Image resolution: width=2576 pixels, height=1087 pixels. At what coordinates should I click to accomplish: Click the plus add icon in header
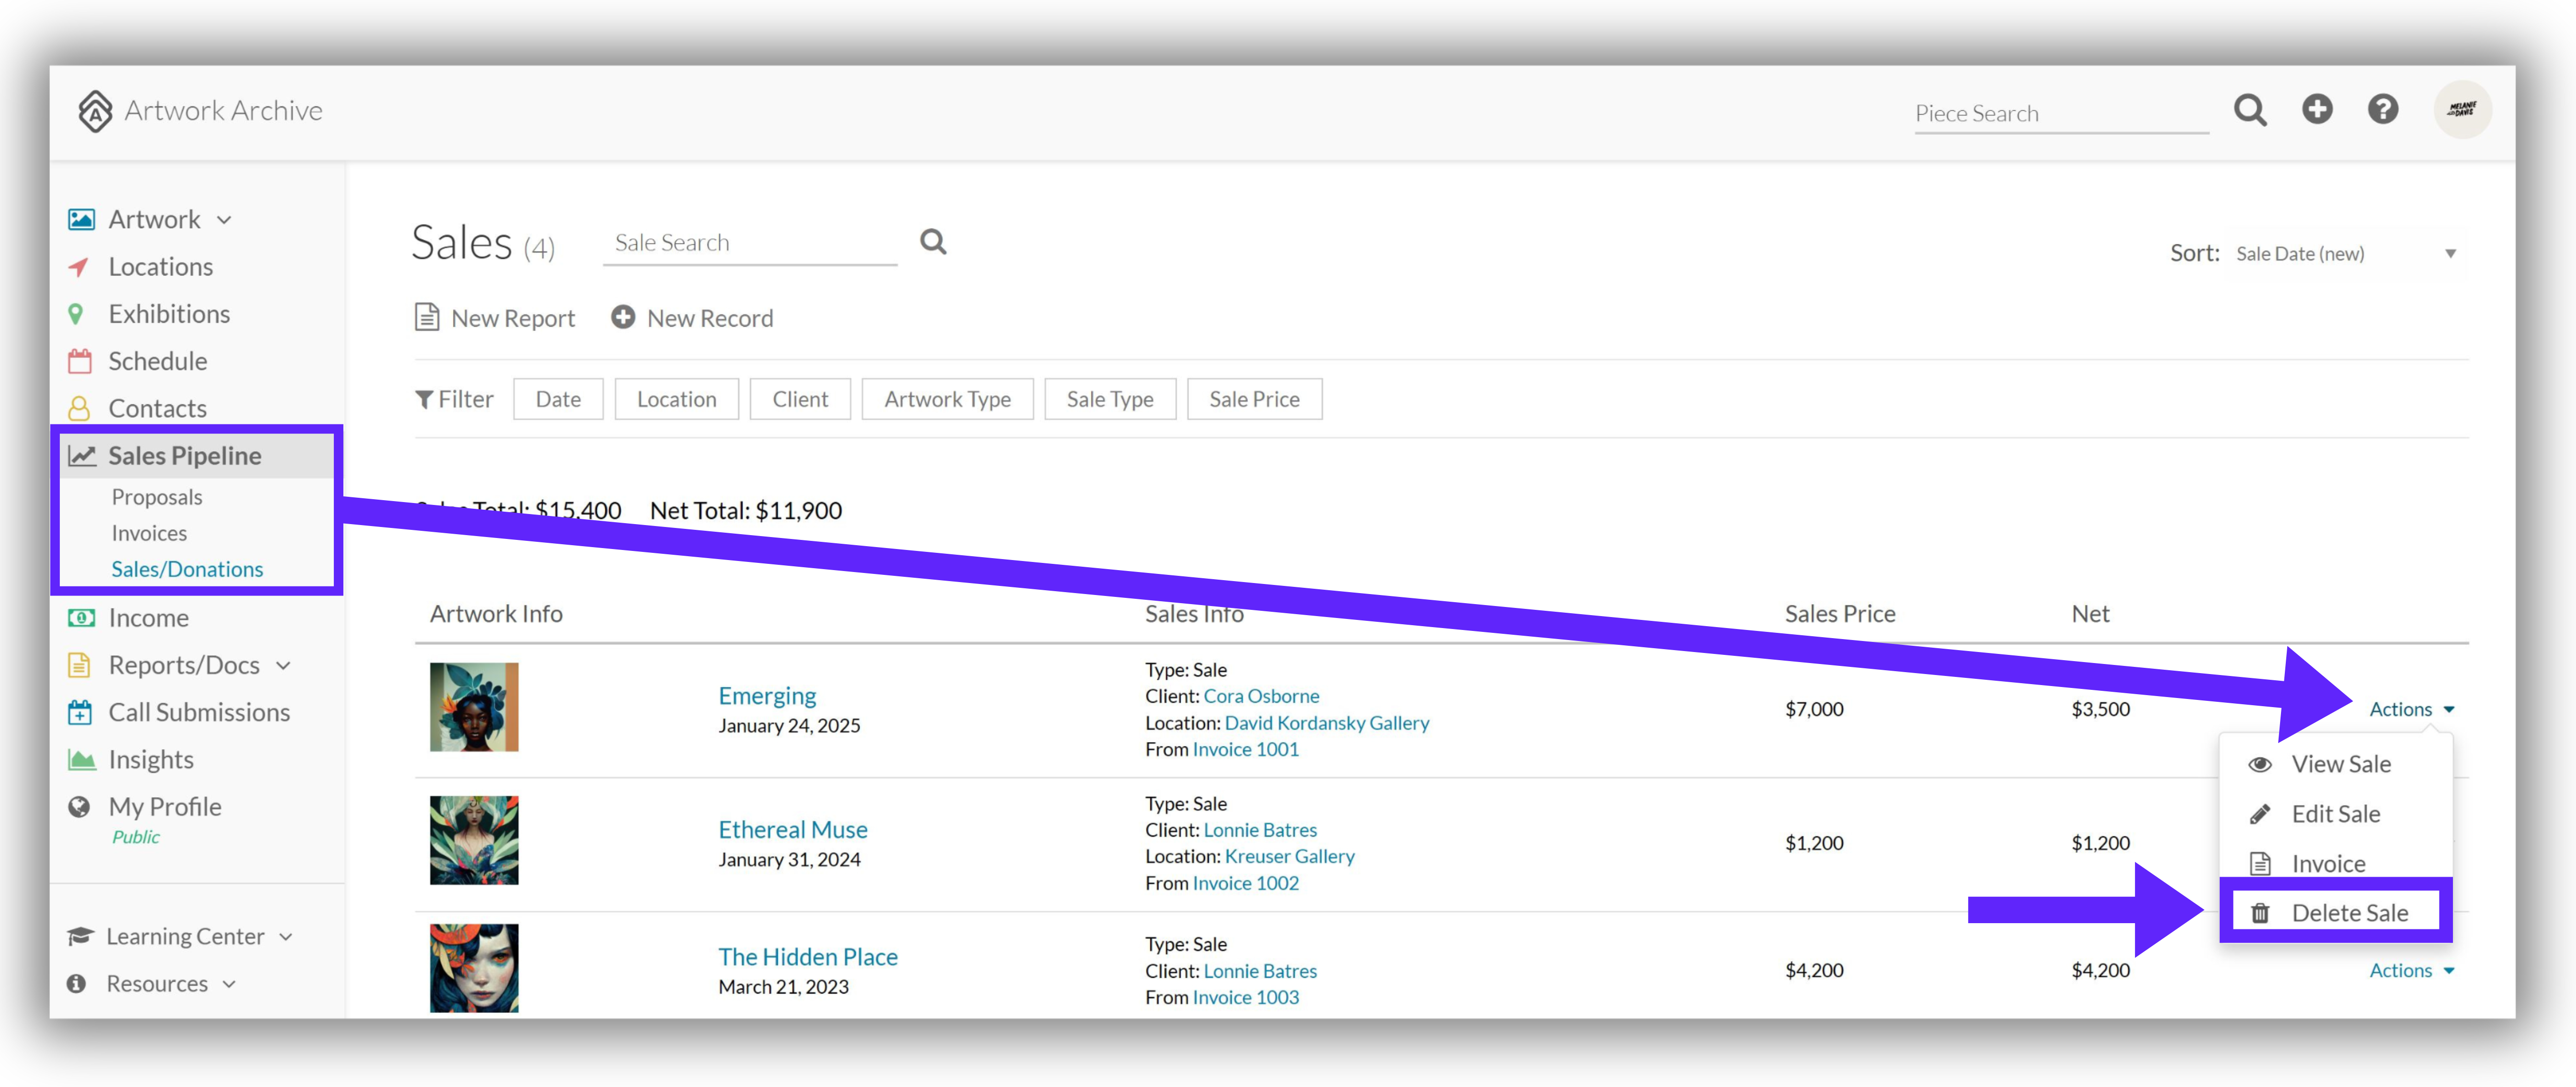click(2317, 109)
